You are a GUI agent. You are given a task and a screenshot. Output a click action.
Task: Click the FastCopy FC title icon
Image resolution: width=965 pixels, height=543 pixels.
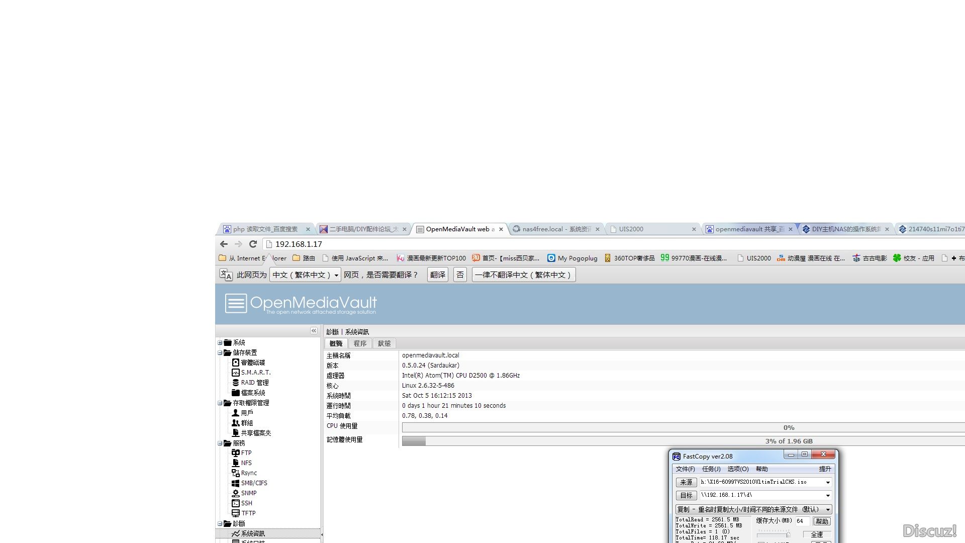pyautogui.click(x=677, y=457)
